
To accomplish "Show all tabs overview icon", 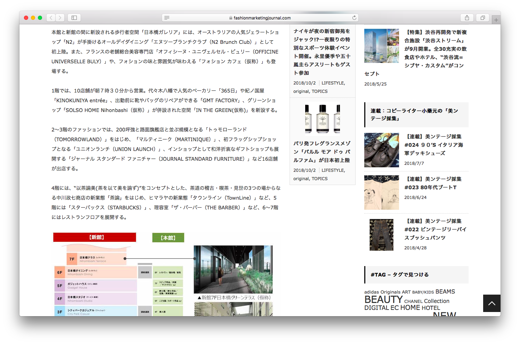I will [x=483, y=18].
